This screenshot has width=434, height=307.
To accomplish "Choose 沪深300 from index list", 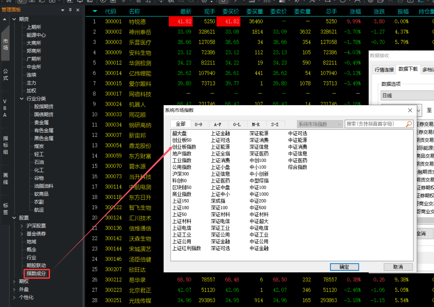I will [x=181, y=174].
